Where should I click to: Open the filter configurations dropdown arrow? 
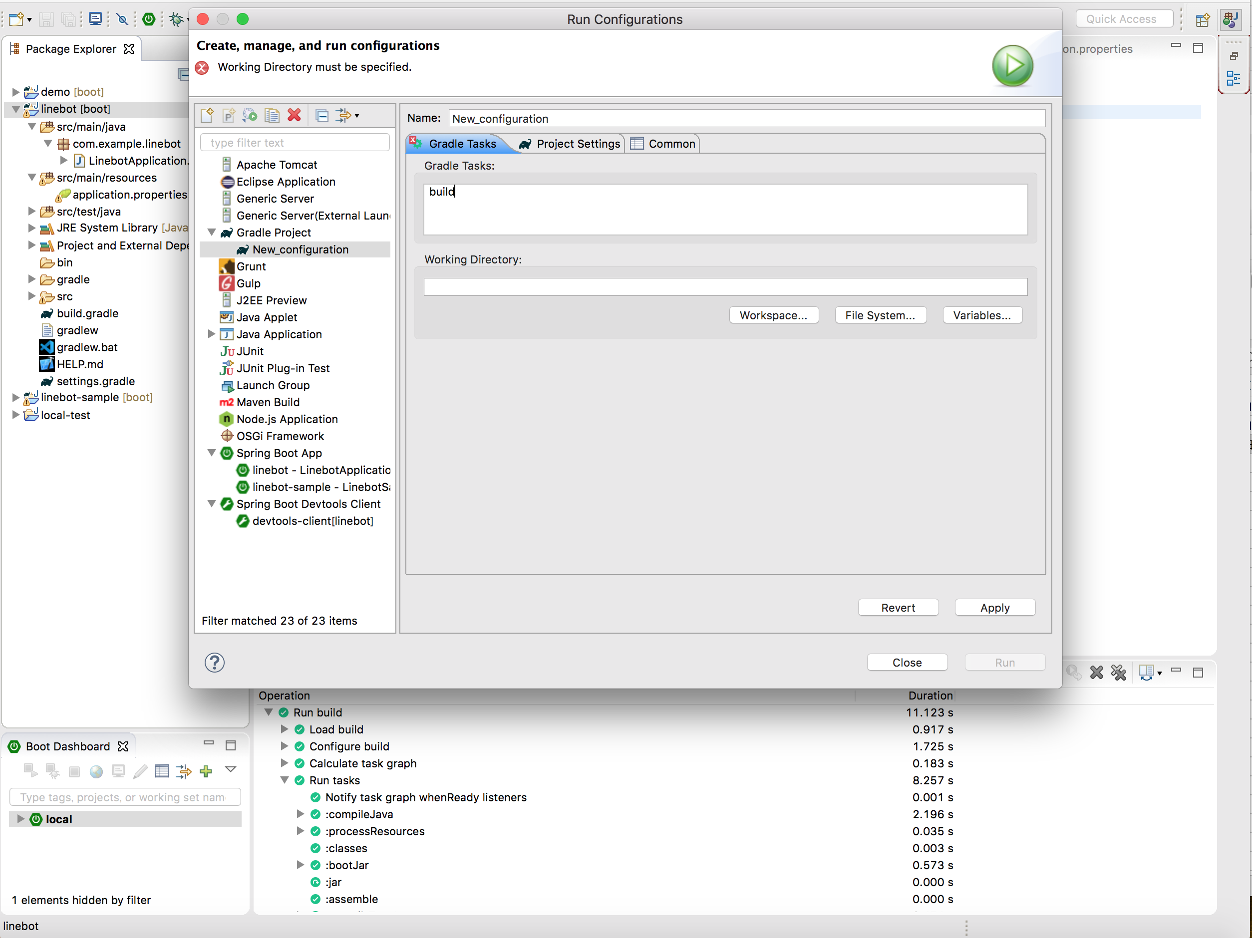click(356, 115)
